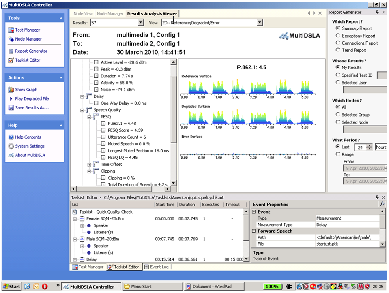The width and height of the screenshot is (389, 293).
Task: Open System Settings gear icon
Action: 11,146
